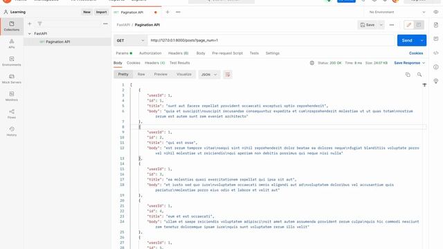Select the Pretty response view
Screen dimensions: 443x249
[123, 74]
